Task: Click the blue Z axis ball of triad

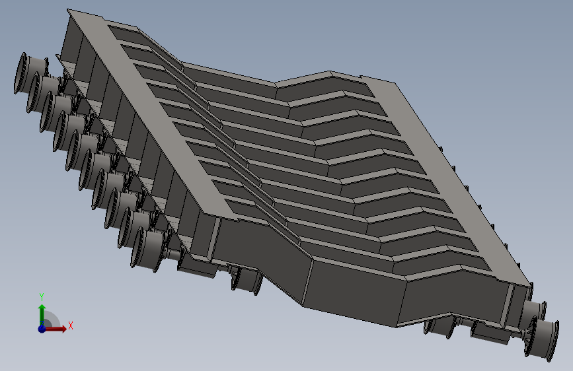Action: click(x=42, y=329)
